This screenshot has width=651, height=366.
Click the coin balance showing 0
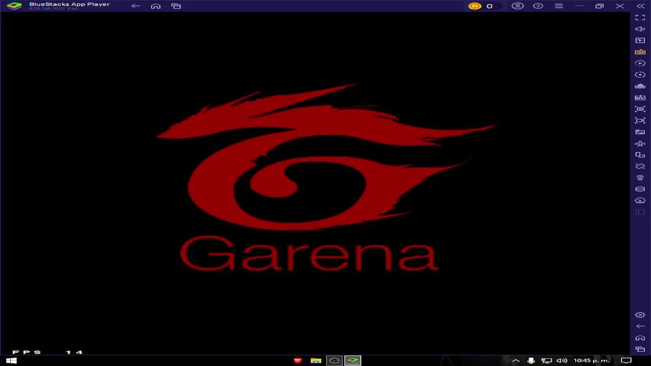tap(489, 6)
